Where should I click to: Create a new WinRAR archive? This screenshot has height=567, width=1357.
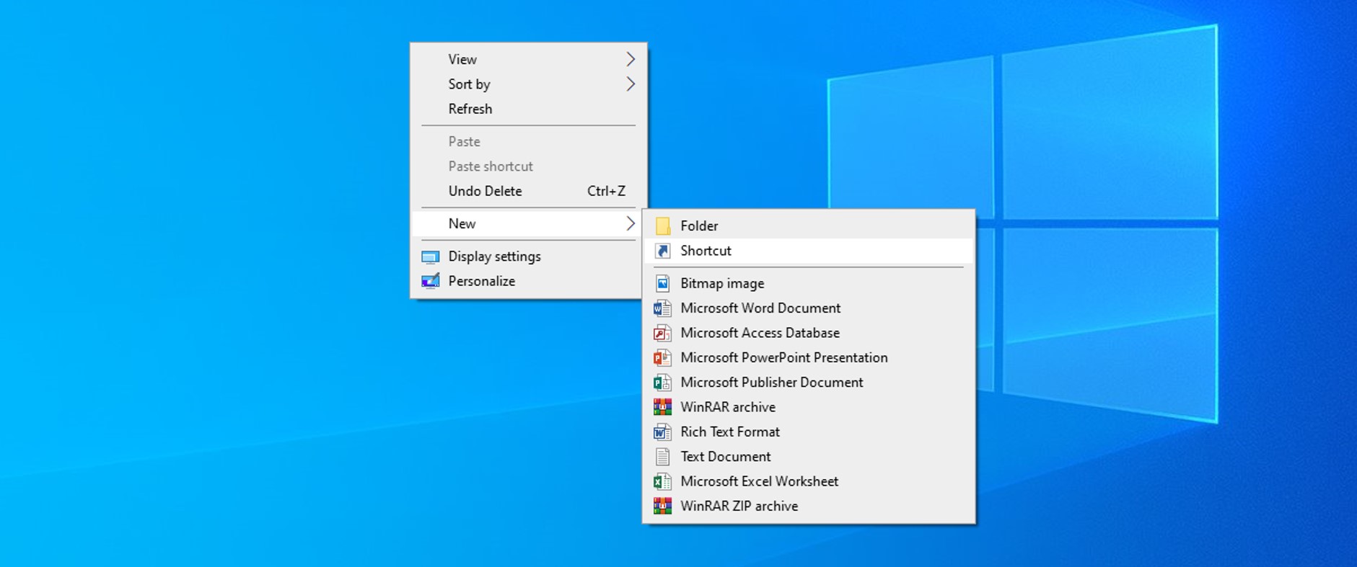[x=809, y=407]
